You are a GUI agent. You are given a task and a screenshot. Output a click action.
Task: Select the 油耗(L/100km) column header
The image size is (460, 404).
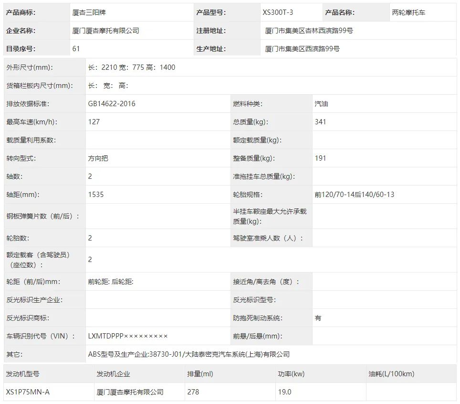pos(391,374)
